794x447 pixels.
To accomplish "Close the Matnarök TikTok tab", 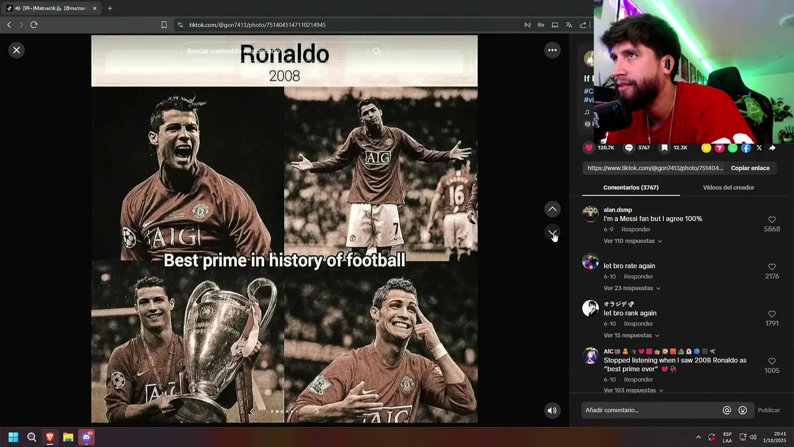I will (94, 8).
